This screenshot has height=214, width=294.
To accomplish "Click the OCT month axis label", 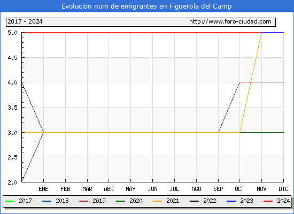I will click(x=239, y=189).
